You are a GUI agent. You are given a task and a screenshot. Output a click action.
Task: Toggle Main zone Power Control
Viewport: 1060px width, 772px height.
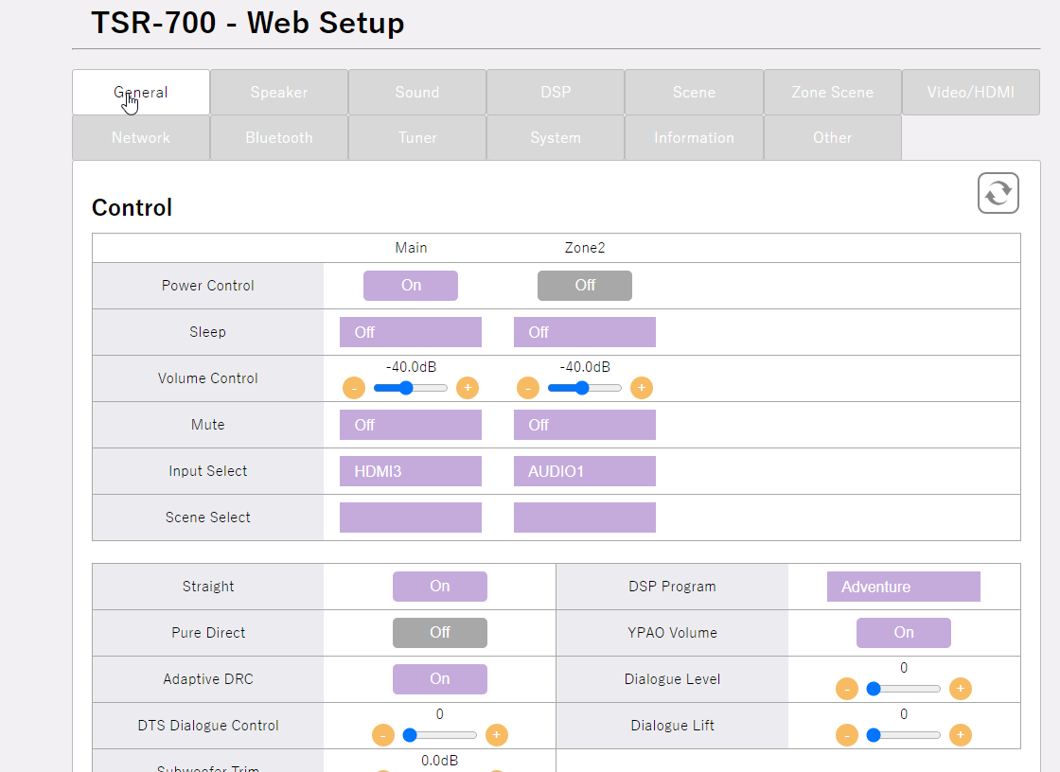411,286
